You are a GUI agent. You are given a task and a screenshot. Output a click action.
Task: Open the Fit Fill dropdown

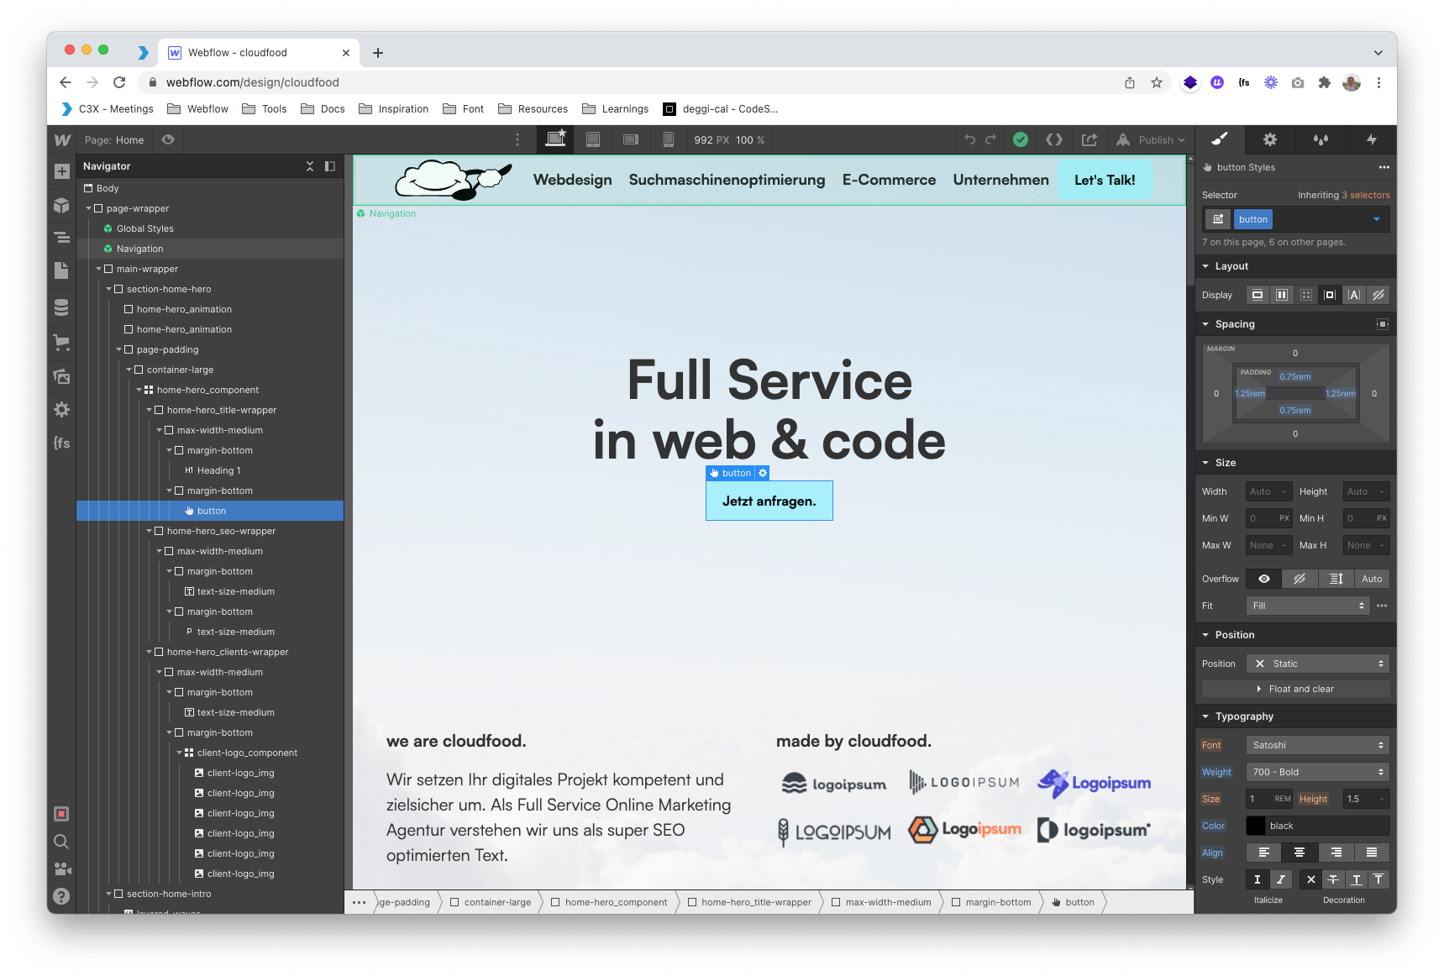(1308, 606)
